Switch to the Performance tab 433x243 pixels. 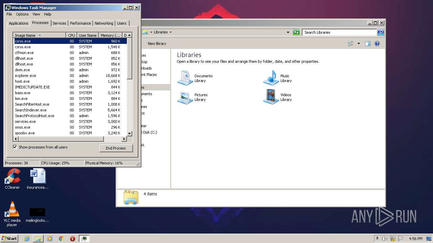tap(80, 23)
